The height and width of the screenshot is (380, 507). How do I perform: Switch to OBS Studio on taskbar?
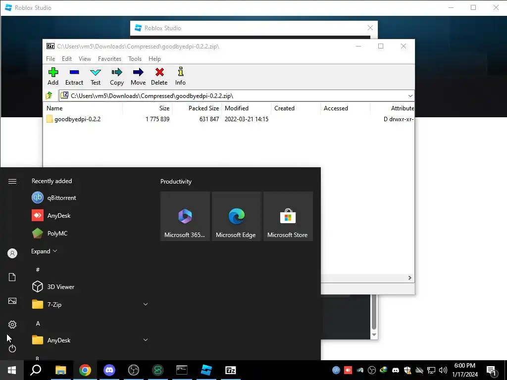(x=134, y=370)
